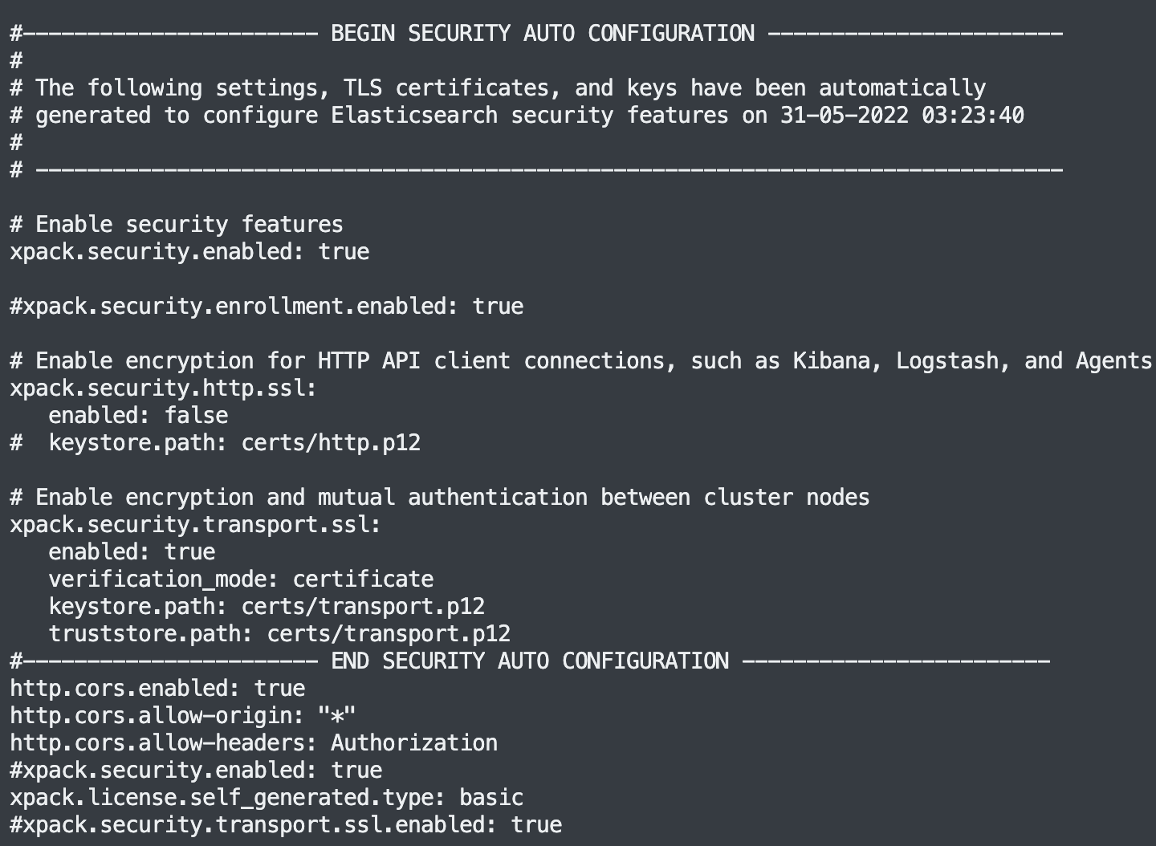Click the truststore.path: certs/transport.p12 line
The width and height of the screenshot is (1156, 846).
[279, 634]
